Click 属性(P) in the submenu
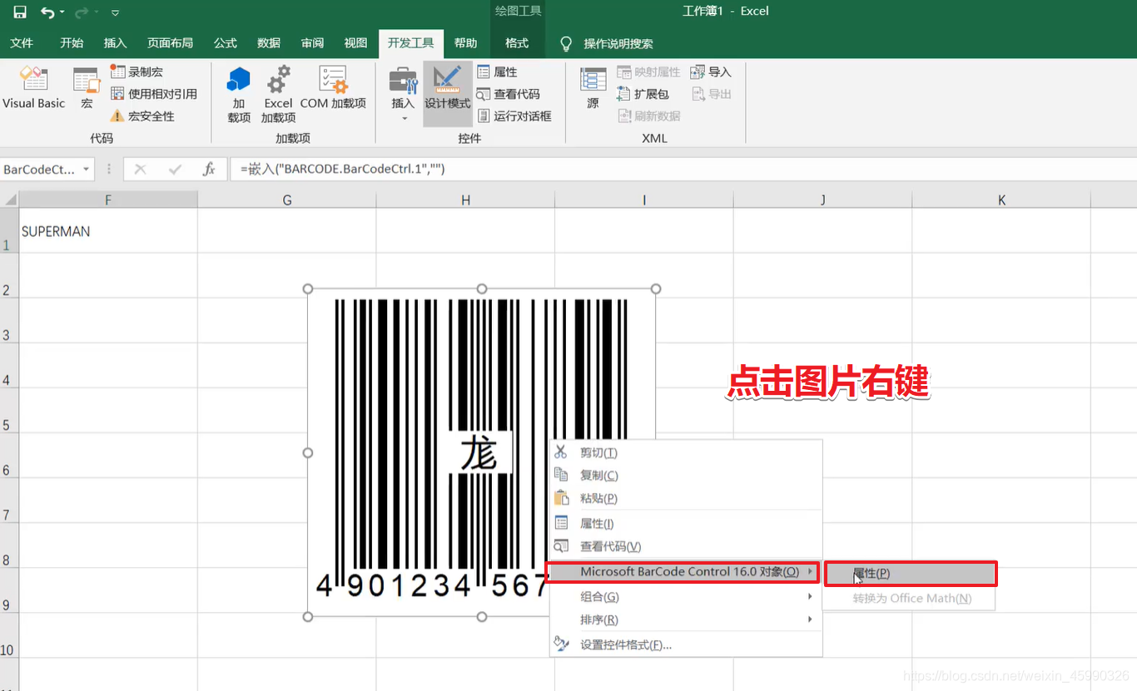The width and height of the screenshot is (1137, 691). pos(911,574)
